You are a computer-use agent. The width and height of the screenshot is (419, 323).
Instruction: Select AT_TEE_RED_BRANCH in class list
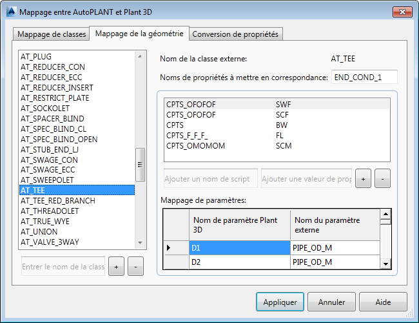coord(77,201)
